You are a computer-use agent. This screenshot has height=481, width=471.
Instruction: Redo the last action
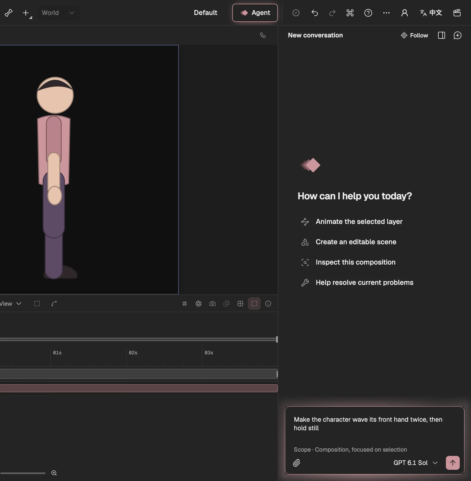pos(332,13)
